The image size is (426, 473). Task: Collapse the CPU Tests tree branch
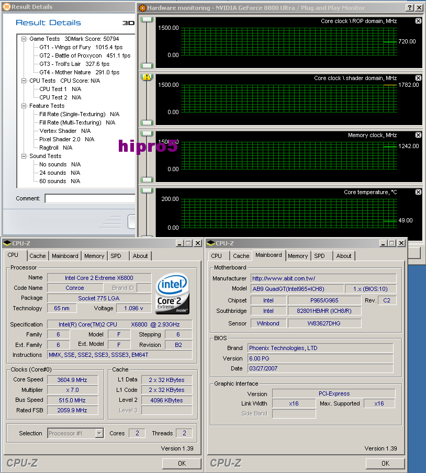pyautogui.click(x=23, y=81)
